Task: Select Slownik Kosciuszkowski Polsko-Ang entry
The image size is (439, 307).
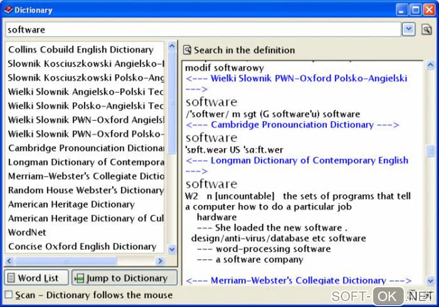Action: [84, 77]
